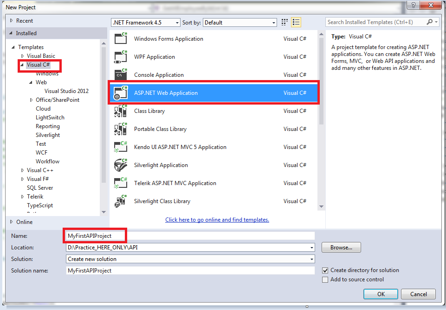446x310 pixels.
Task: Click the 'Portable Class Library' template name
Action: (x=161, y=129)
